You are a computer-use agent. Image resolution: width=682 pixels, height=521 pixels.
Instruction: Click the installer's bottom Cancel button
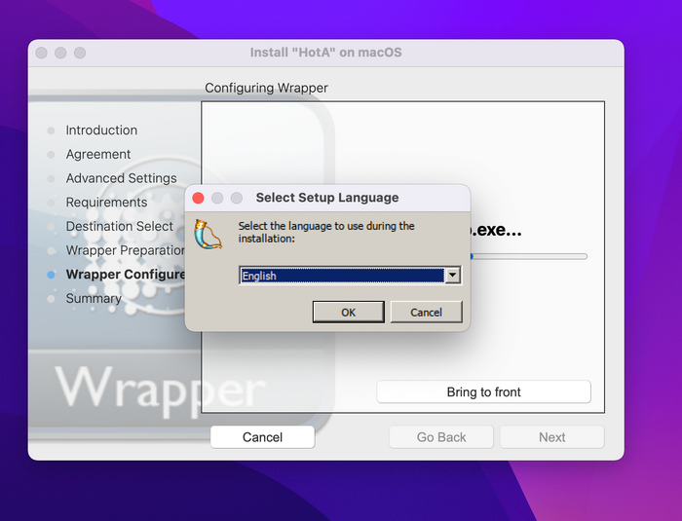[x=262, y=437]
